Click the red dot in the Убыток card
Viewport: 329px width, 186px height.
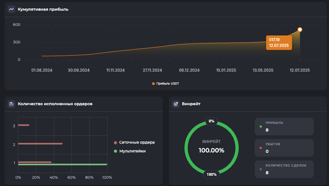pos(261,148)
